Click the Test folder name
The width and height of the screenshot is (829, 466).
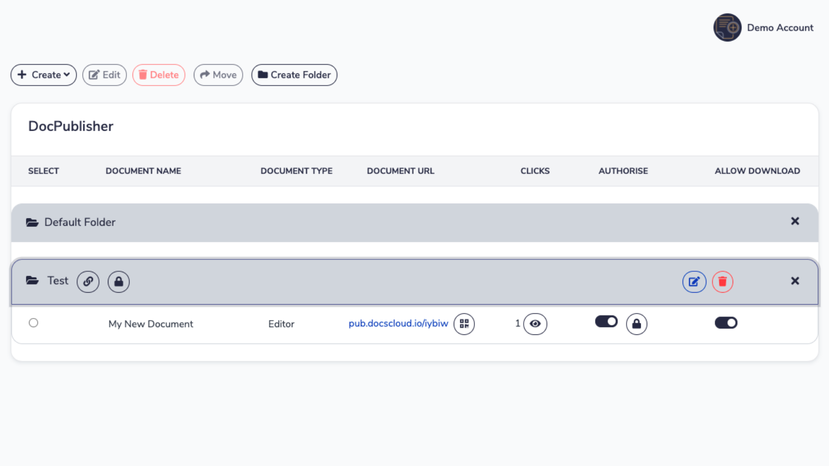point(58,281)
